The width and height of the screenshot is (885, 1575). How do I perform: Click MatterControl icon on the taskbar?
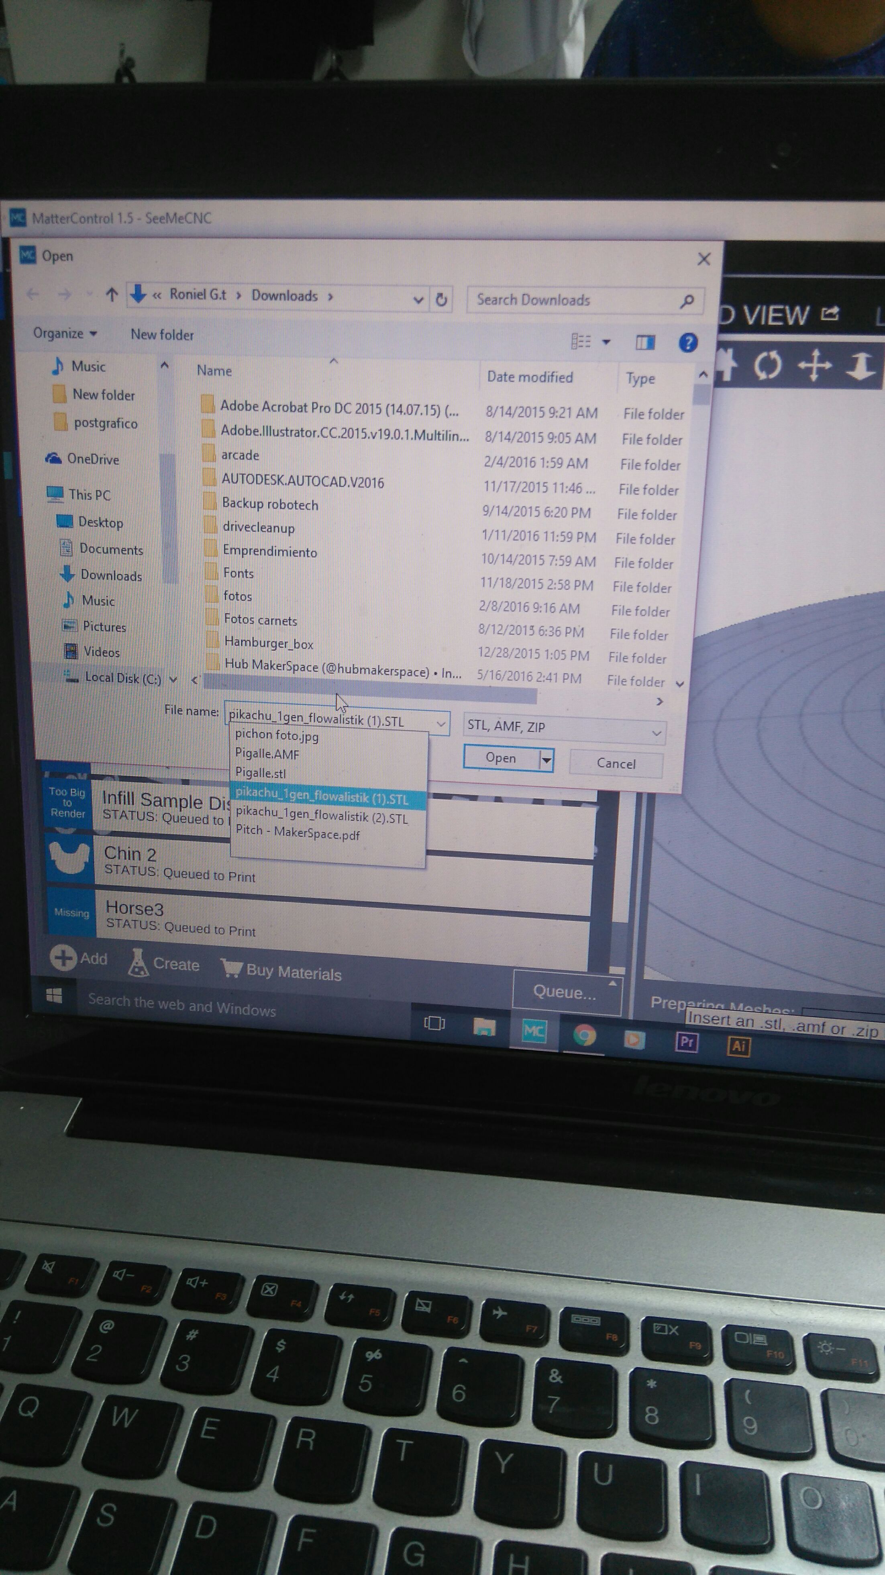pyautogui.click(x=534, y=1031)
